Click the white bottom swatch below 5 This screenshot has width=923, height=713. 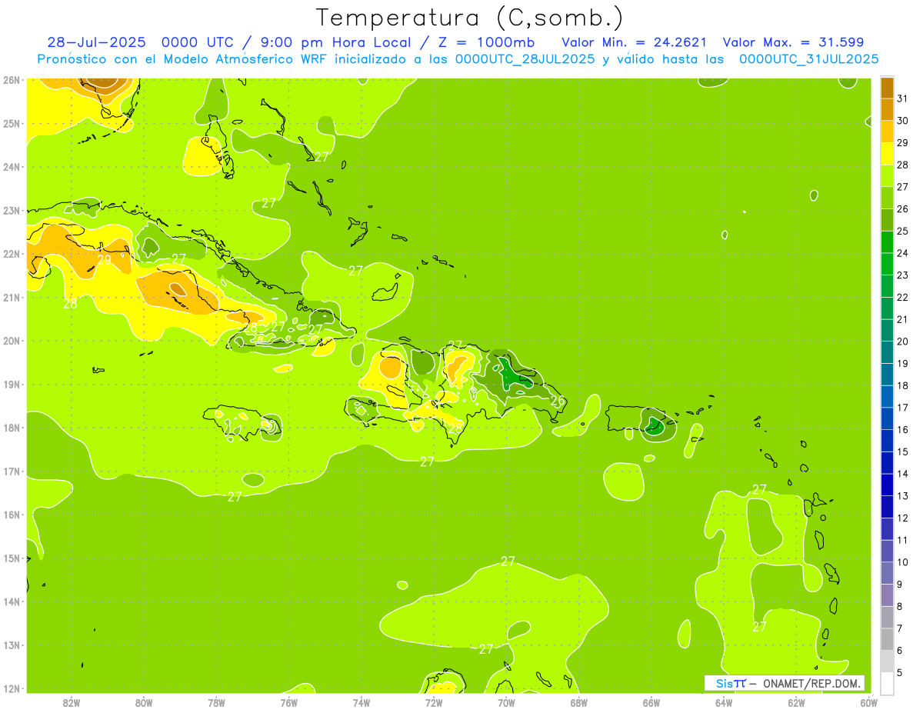(x=887, y=683)
